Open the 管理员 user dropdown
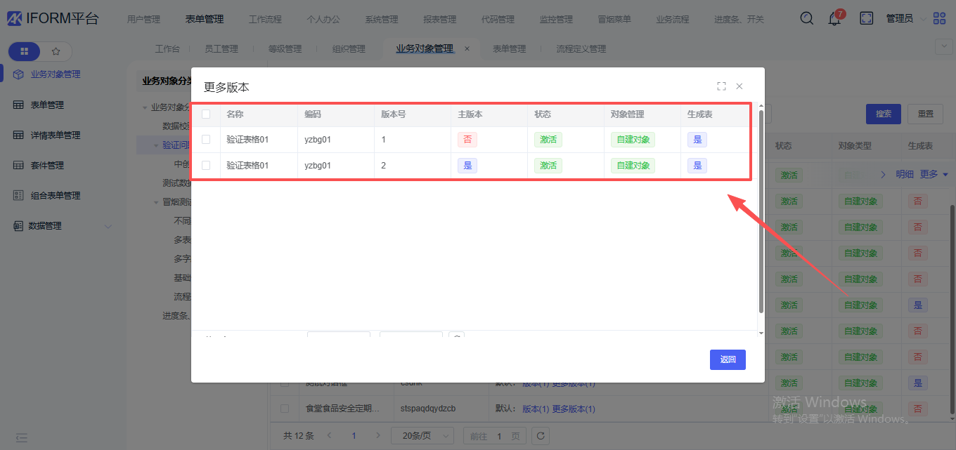 click(x=903, y=19)
